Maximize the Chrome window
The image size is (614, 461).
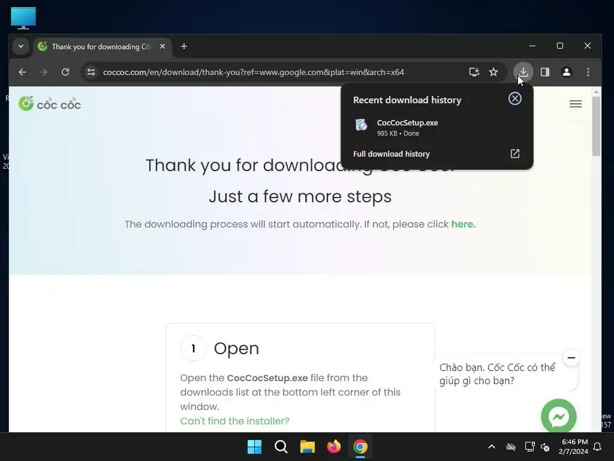click(x=560, y=46)
